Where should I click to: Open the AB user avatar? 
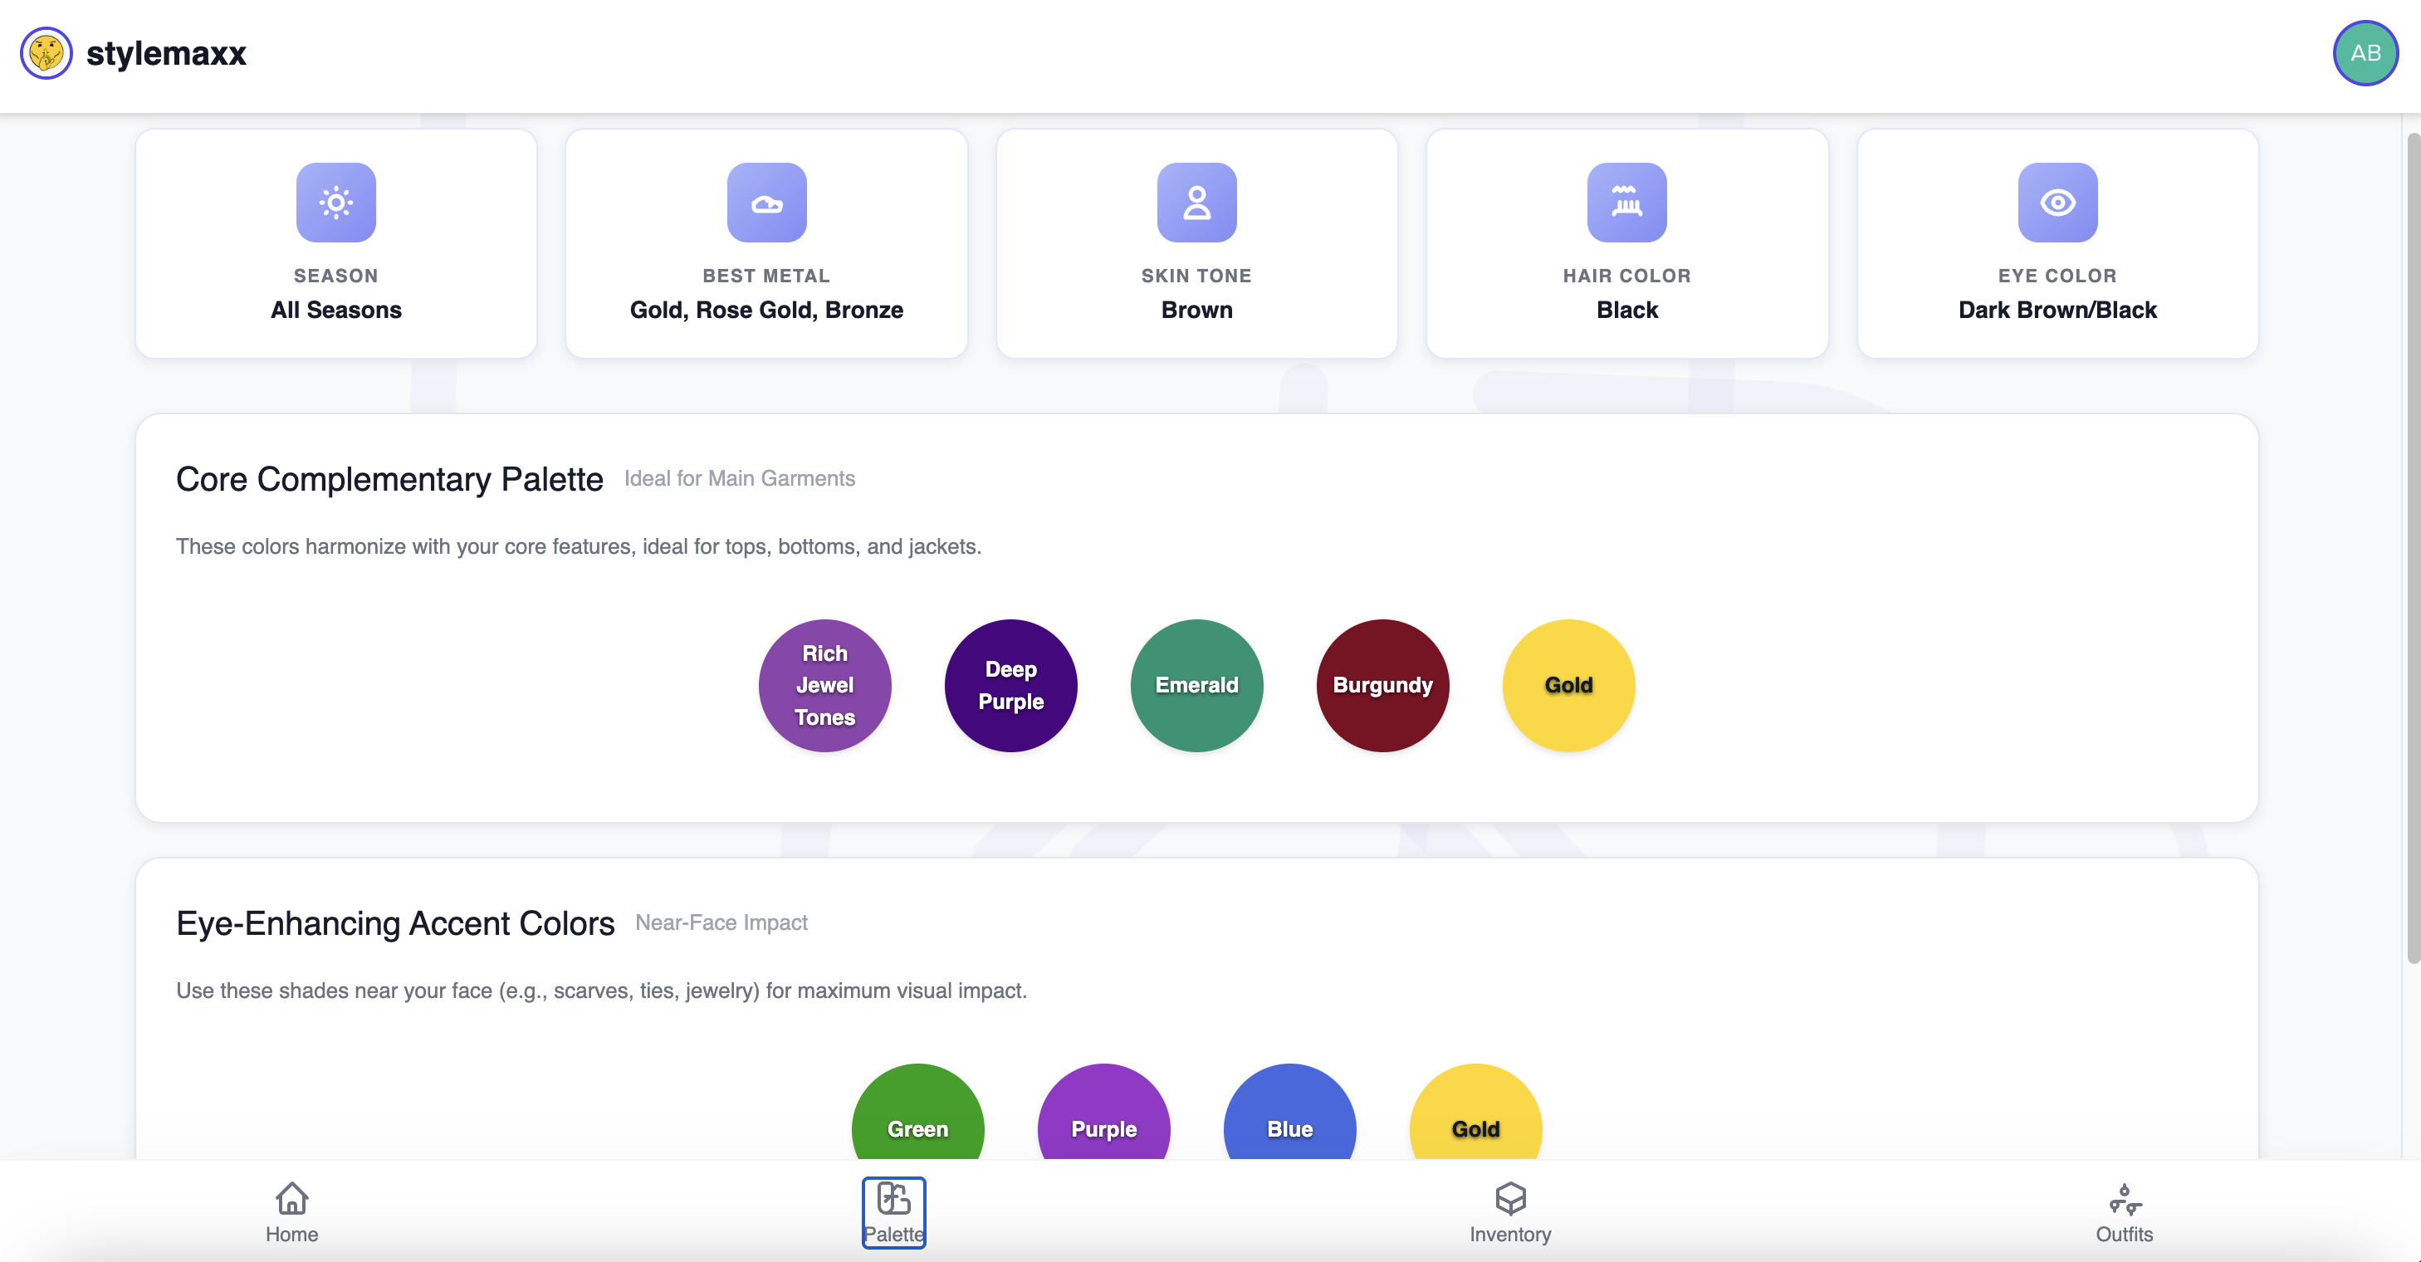tap(2365, 54)
